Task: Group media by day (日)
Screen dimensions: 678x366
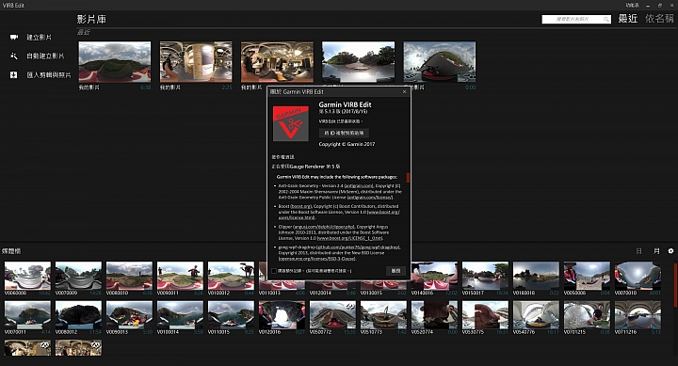Action: [638, 251]
